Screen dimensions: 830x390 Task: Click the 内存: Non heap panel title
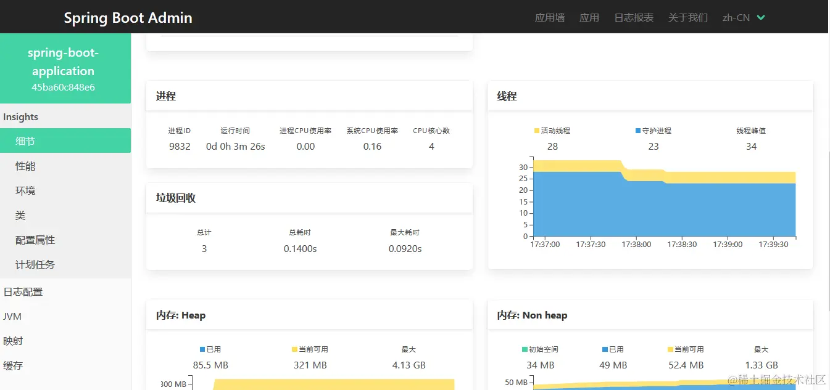pyautogui.click(x=532, y=315)
